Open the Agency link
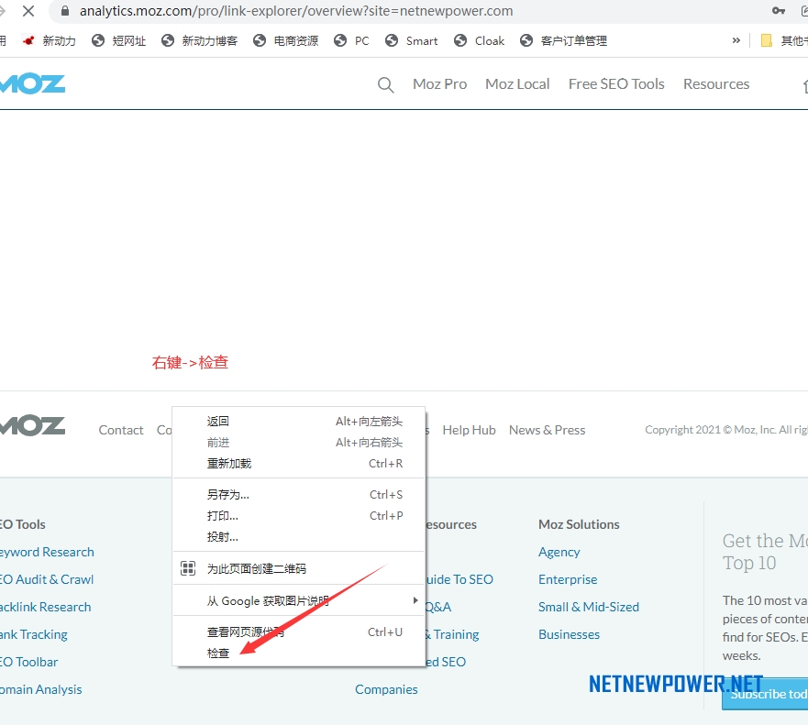This screenshot has width=808, height=725. [x=559, y=552]
